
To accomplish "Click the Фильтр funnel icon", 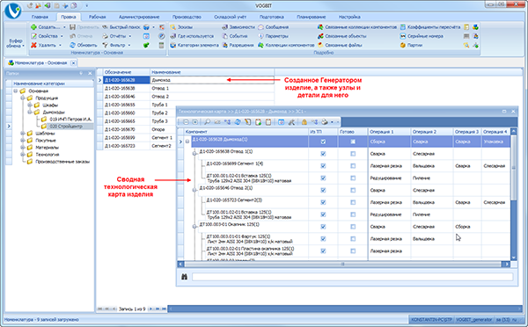I will [105, 45].
